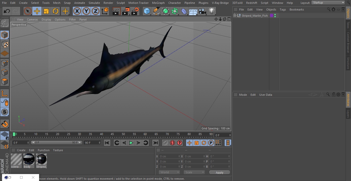This screenshot has width=351, height=181.
Task: Open the MoGraph menu
Action: click(x=158, y=3)
